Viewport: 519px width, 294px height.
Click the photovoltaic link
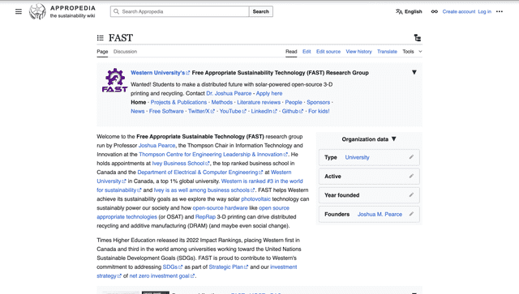point(256,199)
